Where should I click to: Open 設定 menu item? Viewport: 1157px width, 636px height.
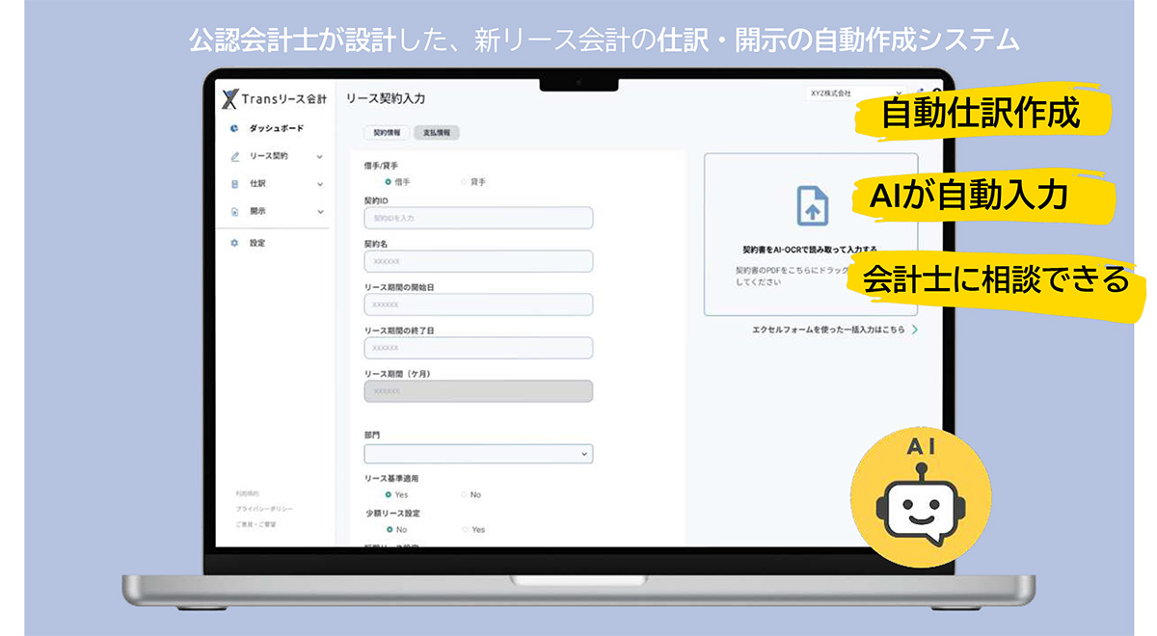click(257, 243)
